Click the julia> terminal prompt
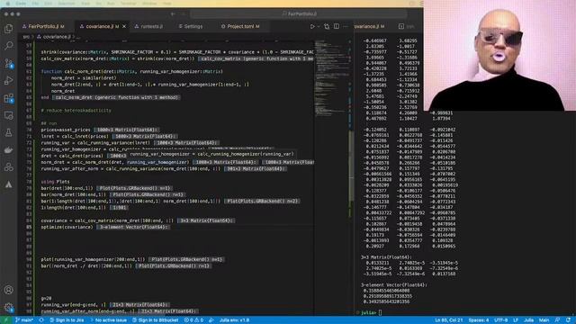Viewport: 576px width, 324px height. tap(368, 312)
